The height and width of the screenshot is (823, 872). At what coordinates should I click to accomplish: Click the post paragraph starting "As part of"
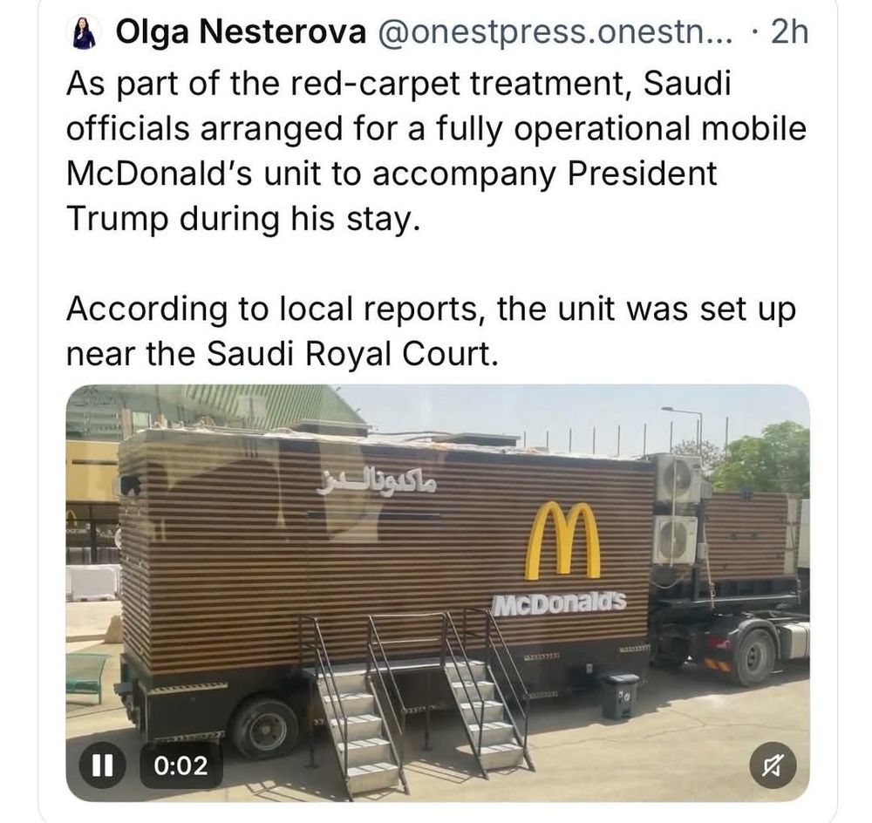(x=436, y=151)
